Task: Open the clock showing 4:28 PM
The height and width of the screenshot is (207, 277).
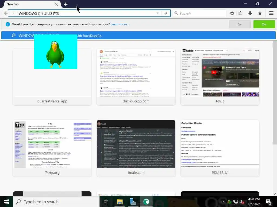Action: [x=254, y=202]
